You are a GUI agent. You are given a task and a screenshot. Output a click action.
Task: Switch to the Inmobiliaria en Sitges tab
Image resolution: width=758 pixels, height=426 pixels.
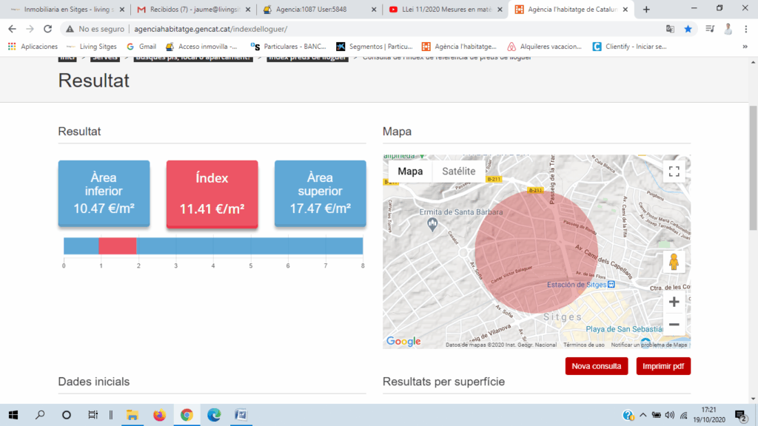tap(65, 10)
